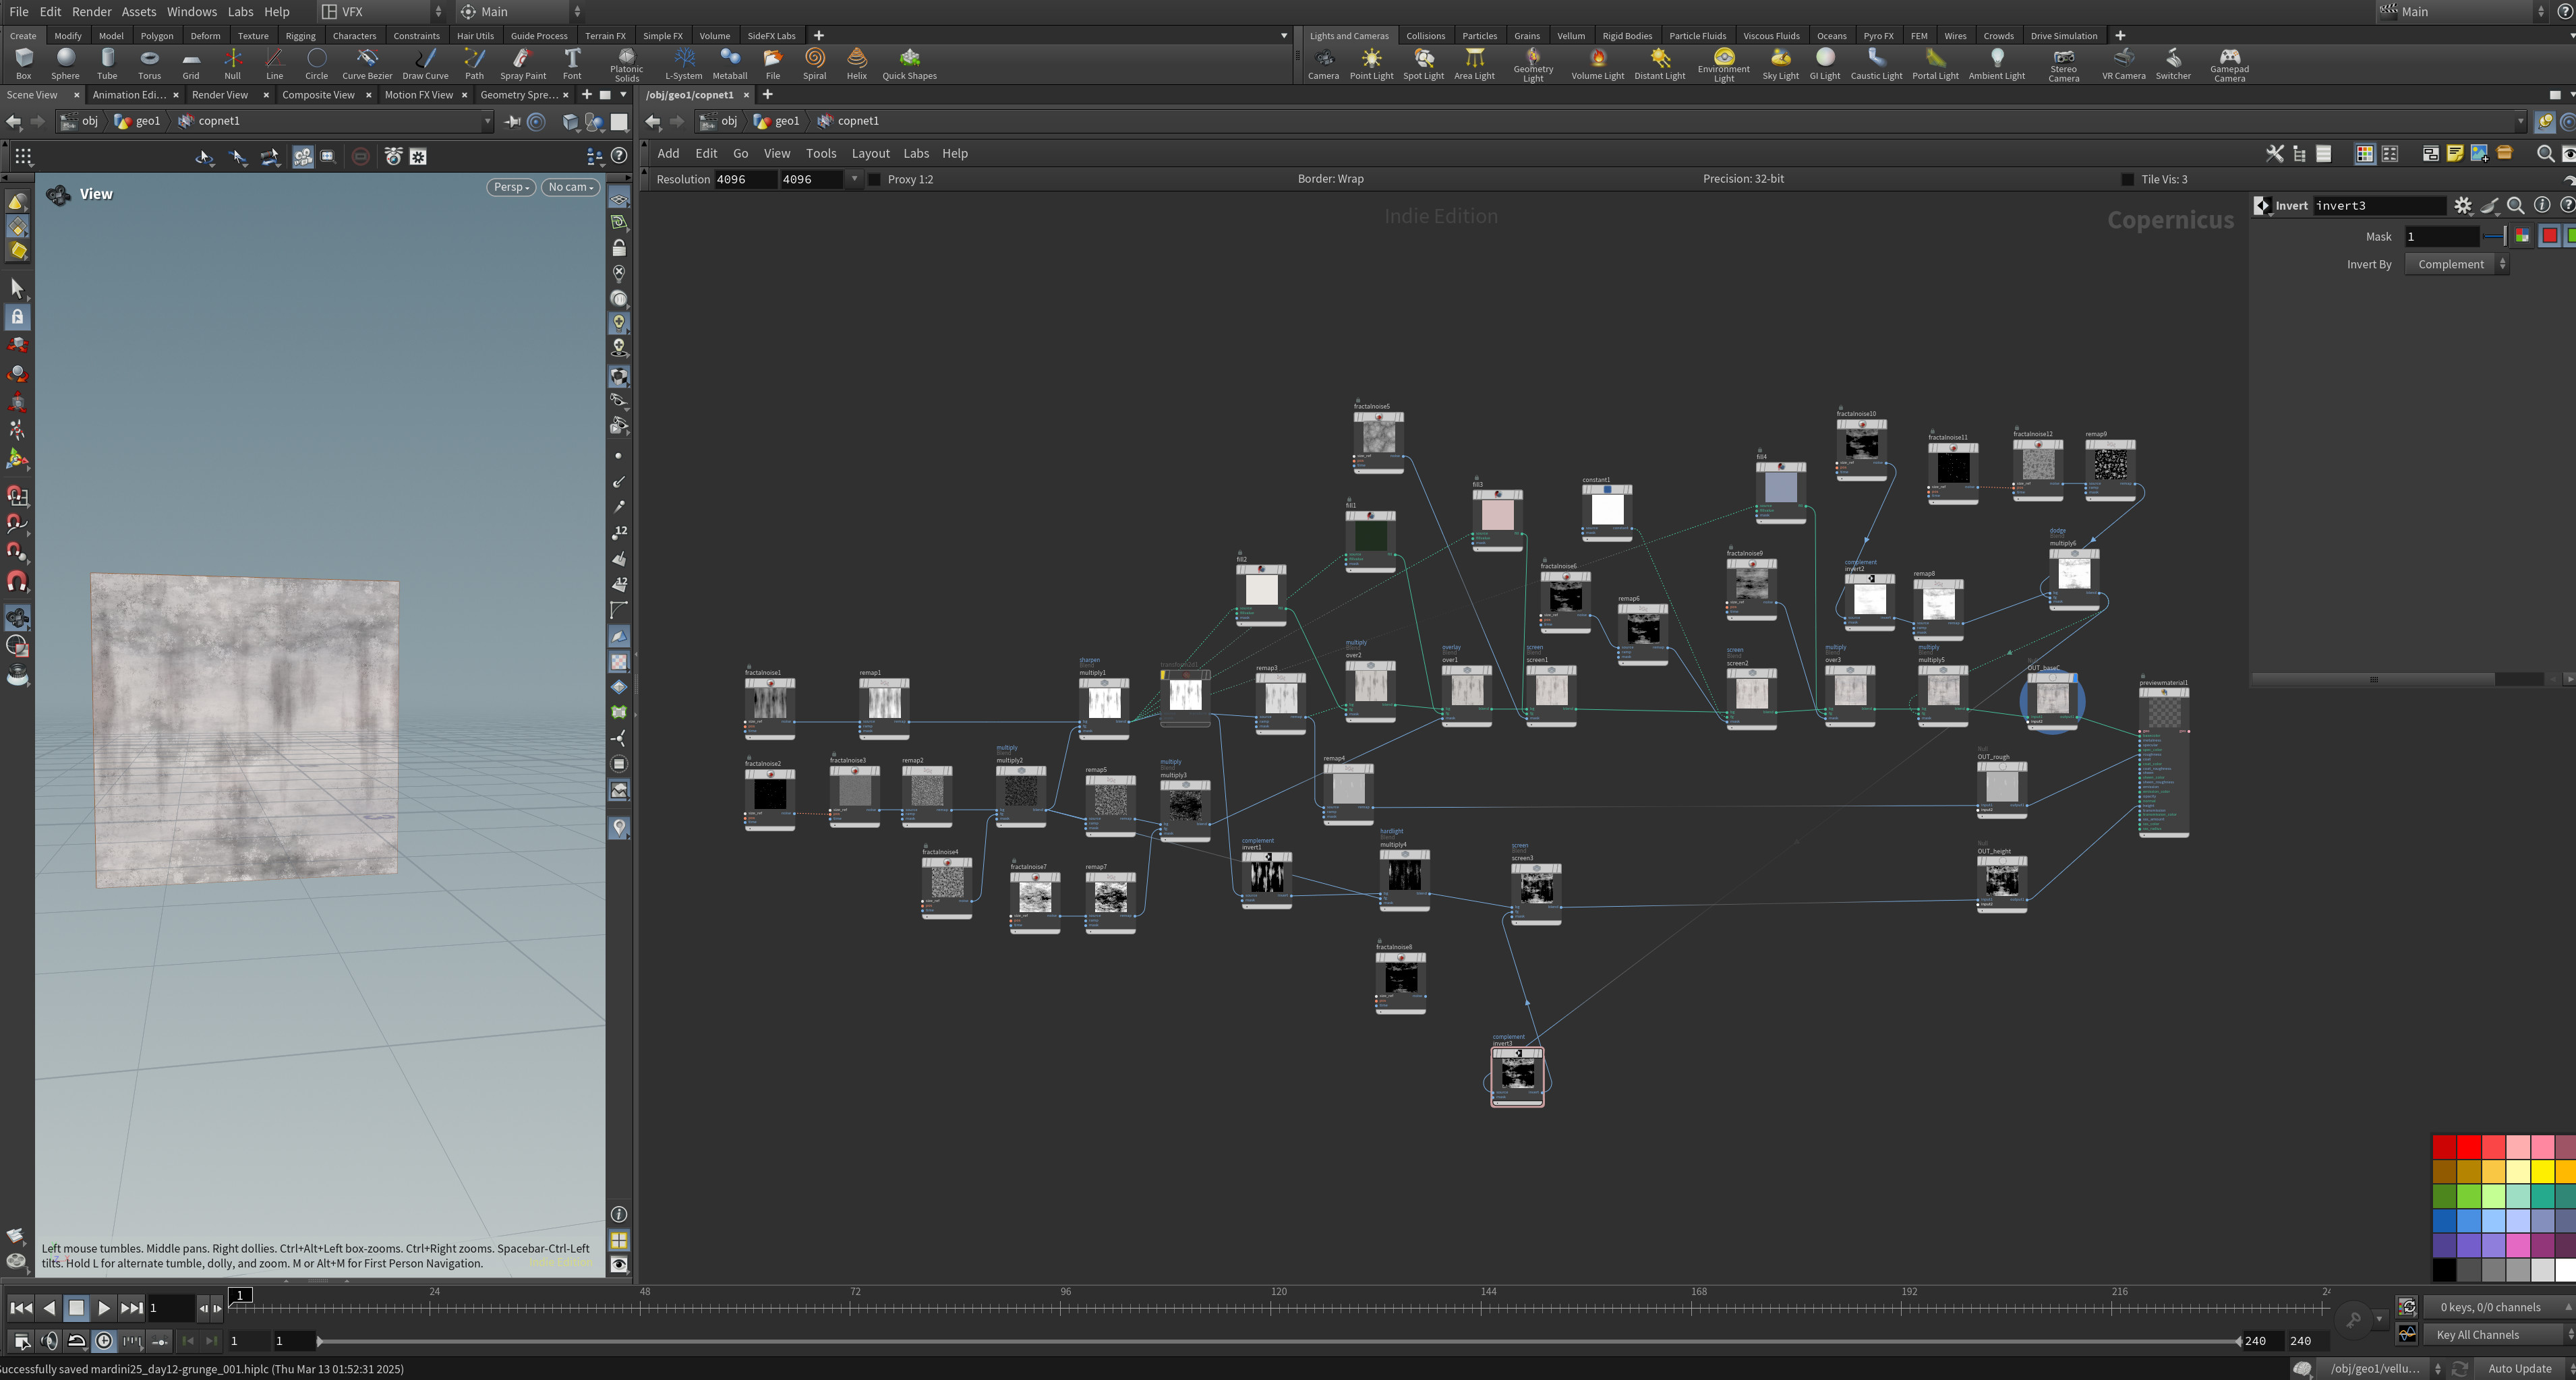This screenshot has height=1380, width=2576.
Task: Create an Environment Light
Action: coord(1723,64)
